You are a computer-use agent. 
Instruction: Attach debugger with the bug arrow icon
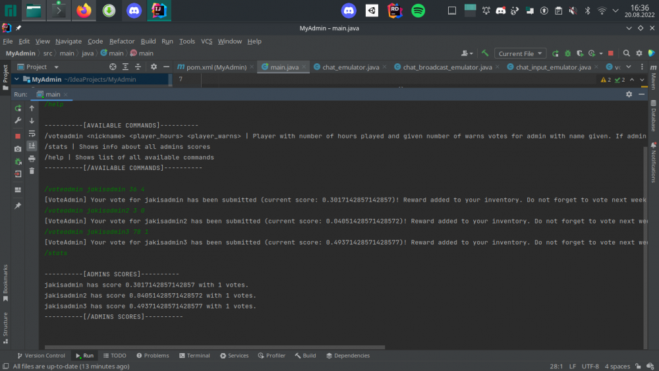[18, 161]
